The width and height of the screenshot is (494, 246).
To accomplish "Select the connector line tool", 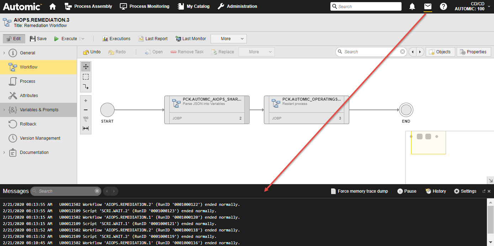I will coord(86,87).
